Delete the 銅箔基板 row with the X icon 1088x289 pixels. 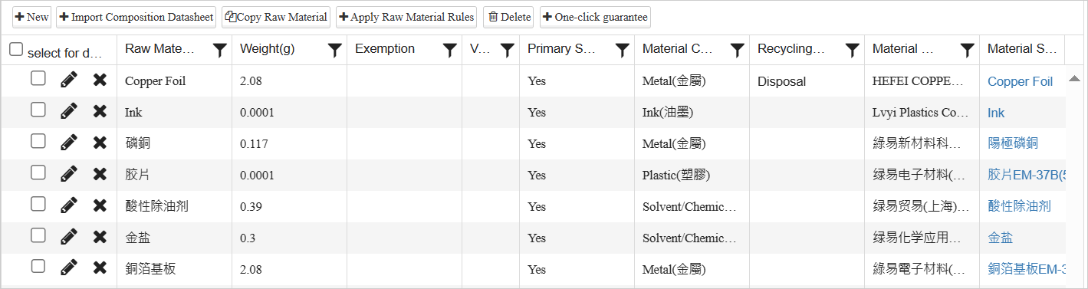pos(100,268)
